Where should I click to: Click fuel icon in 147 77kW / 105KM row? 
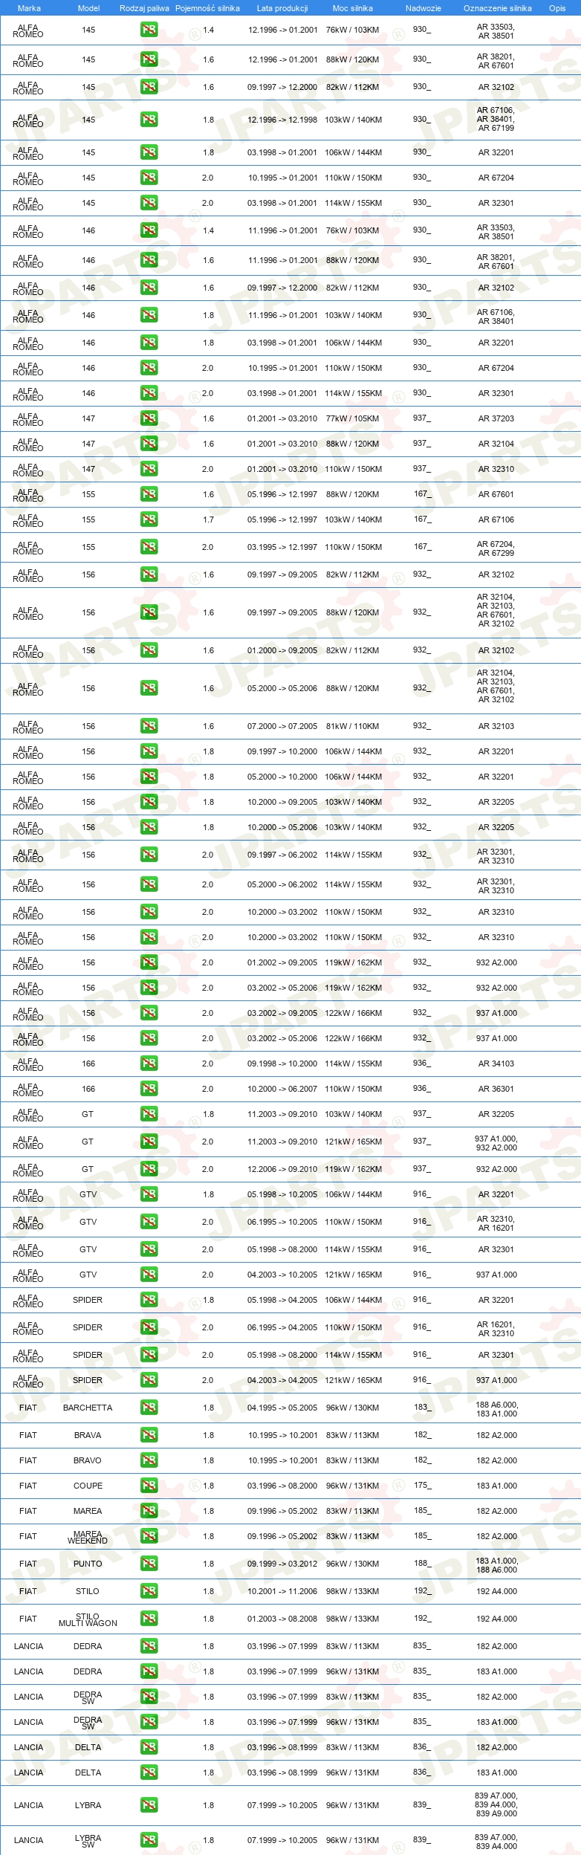click(149, 419)
